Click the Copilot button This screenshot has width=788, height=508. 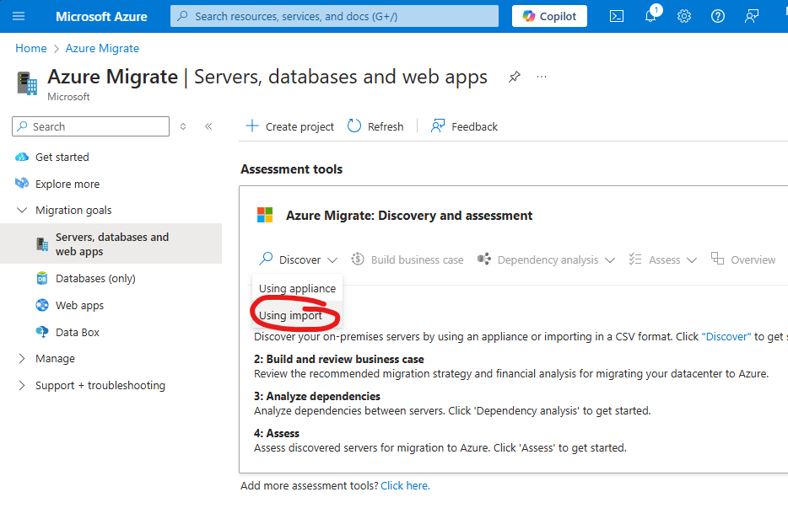coord(549,16)
